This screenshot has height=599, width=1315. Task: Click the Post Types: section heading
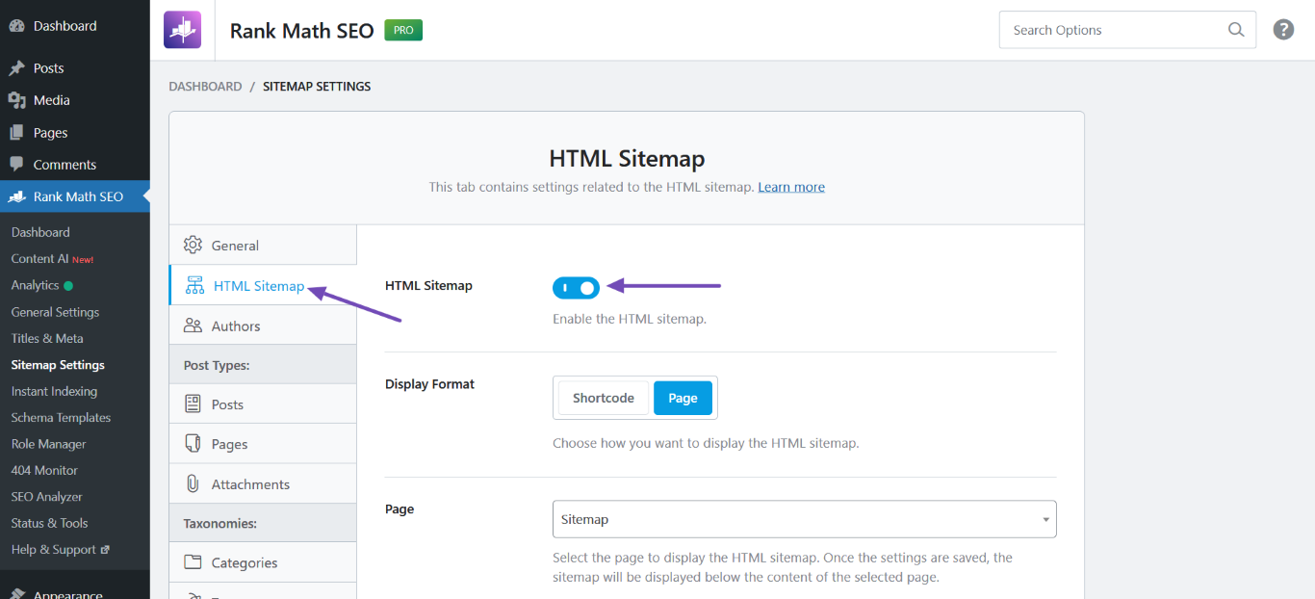[x=217, y=365]
